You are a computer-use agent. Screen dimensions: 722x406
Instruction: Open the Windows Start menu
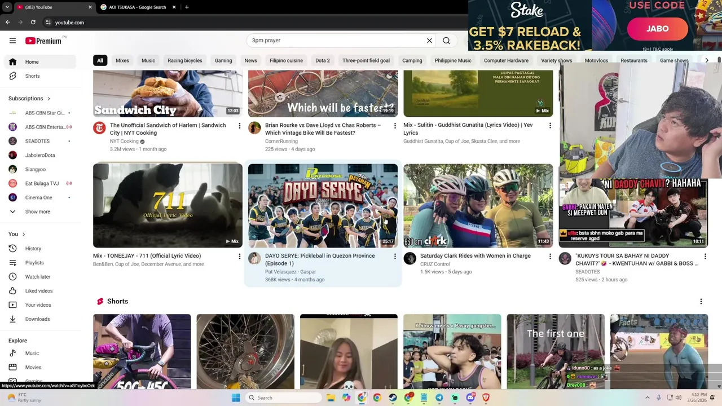[236, 398]
